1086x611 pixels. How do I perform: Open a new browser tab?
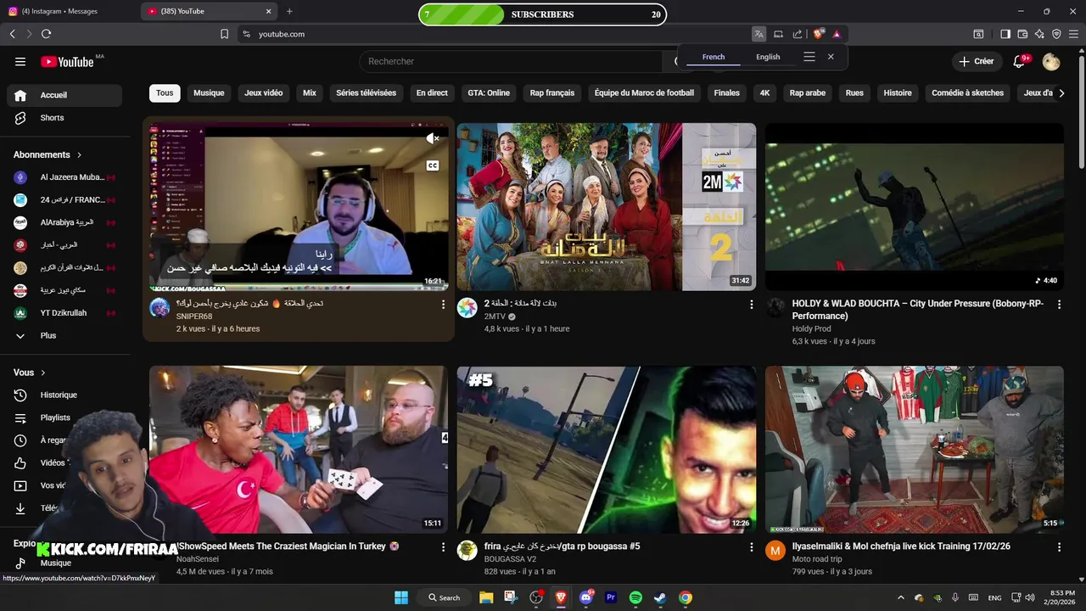coord(289,11)
